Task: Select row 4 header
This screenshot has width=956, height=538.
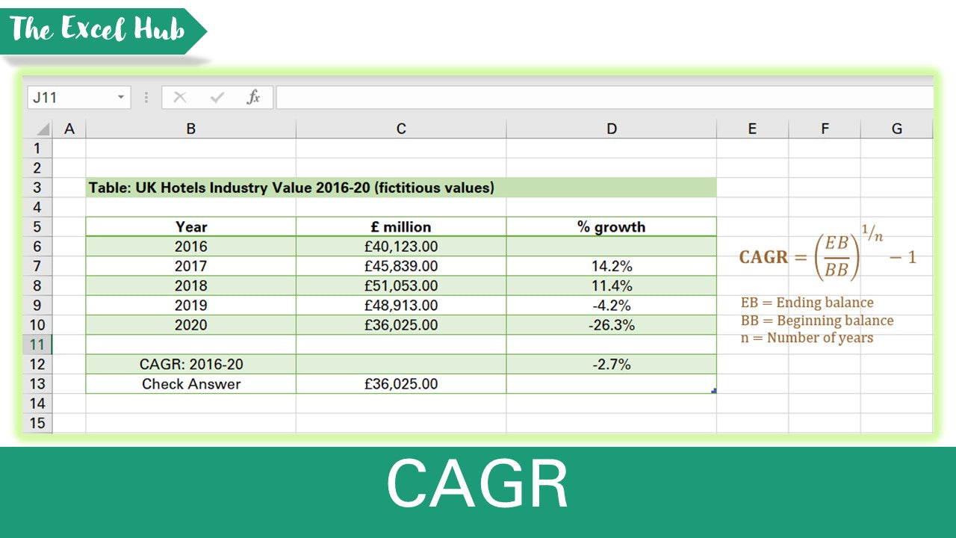Action: (37, 207)
